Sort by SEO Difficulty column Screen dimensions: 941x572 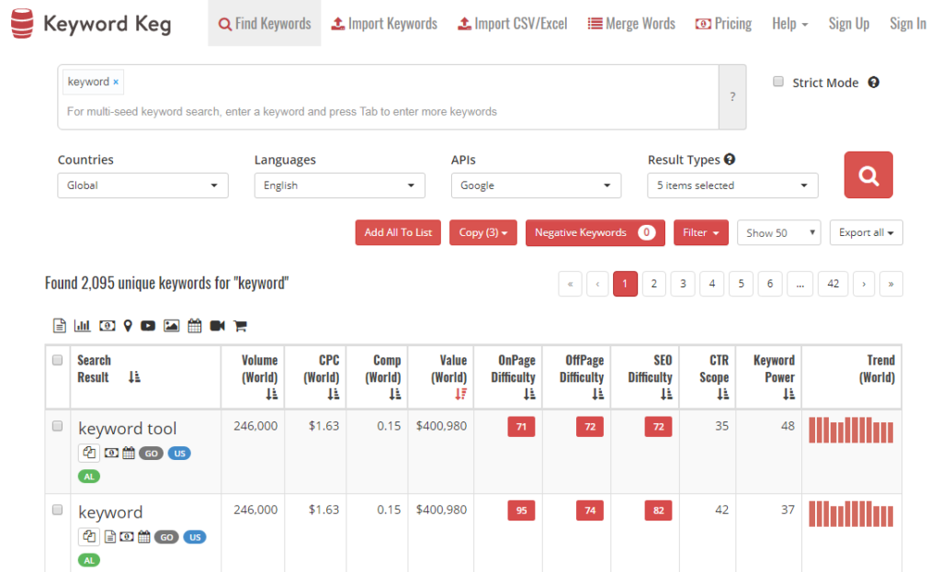point(667,394)
